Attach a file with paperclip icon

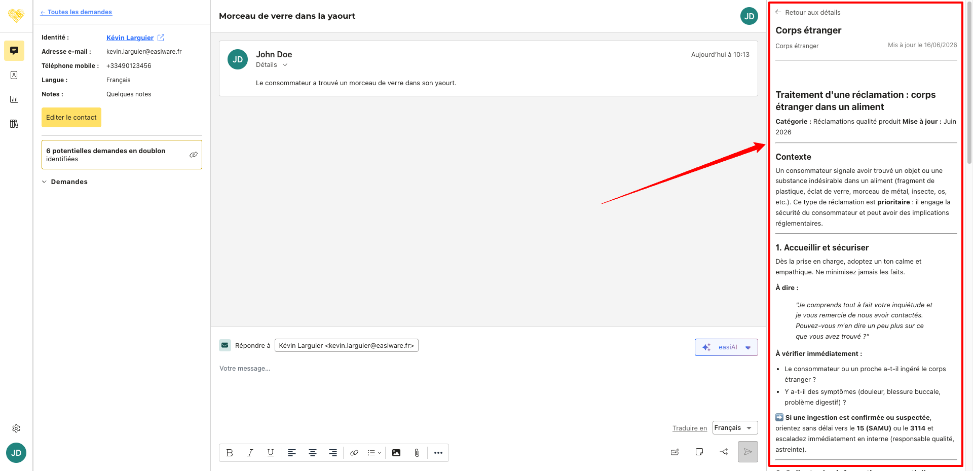[417, 453]
